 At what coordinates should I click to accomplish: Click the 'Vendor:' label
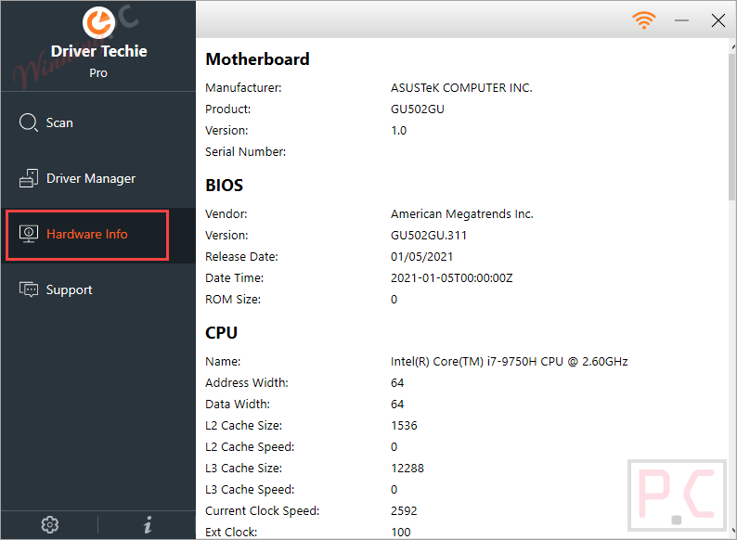coord(226,213)
